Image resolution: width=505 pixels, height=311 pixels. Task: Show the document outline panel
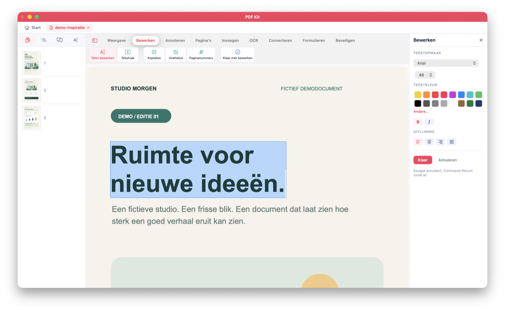pyautogui.click(x=44, y=40)
